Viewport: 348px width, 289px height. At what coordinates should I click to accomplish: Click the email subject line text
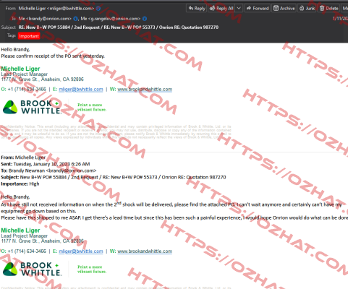pos(119,27)
